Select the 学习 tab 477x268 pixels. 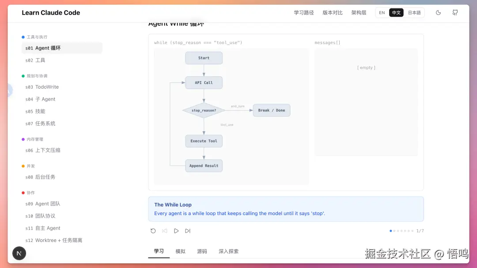click(x=159, y=251)
